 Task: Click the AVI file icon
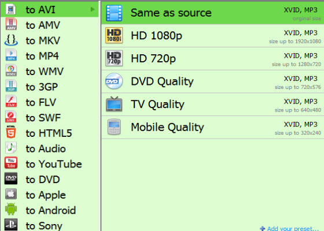tap(11, 9)
